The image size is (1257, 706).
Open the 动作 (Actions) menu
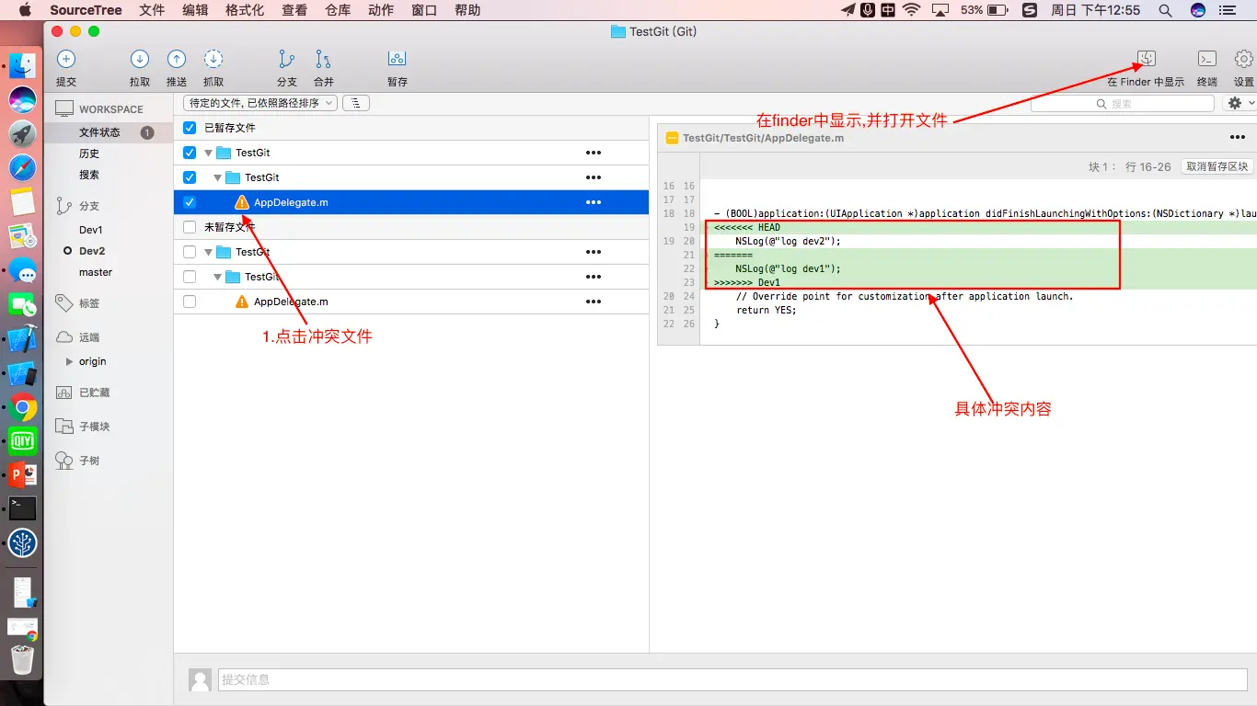tap(381, 10)
